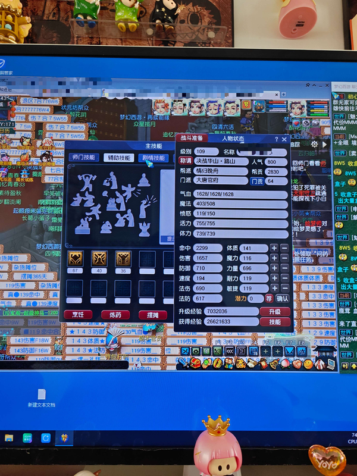Click the 烹饪 cooking button
This screenshot has height=476, width=357.
(x=78, y=315)
